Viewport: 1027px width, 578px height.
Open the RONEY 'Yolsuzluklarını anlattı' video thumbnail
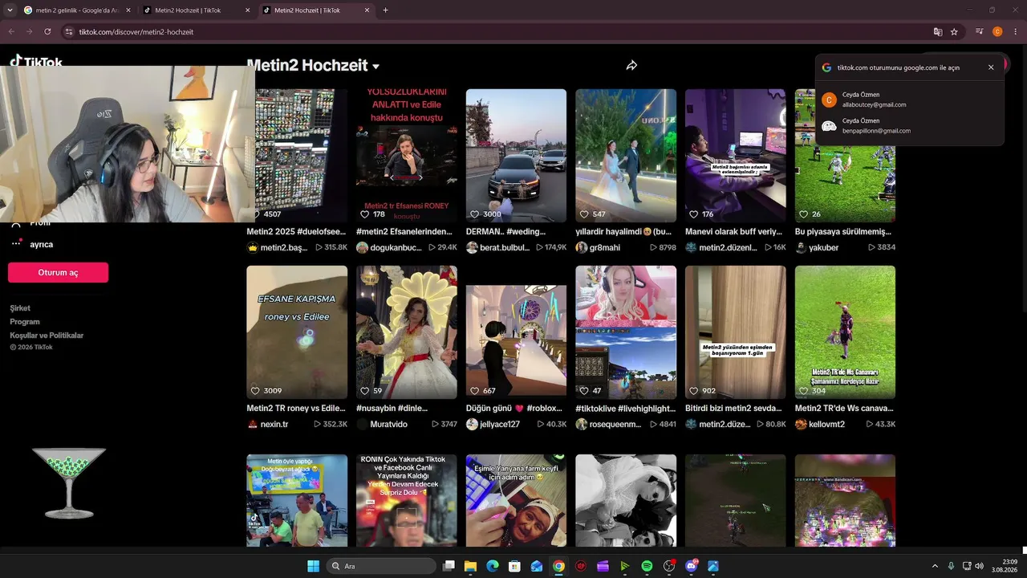407,156
